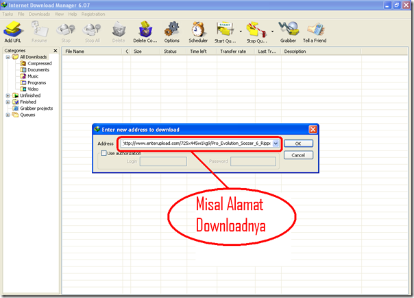Confirm the address with OK button
414x298 pixels.
click(x=298, y=144)
